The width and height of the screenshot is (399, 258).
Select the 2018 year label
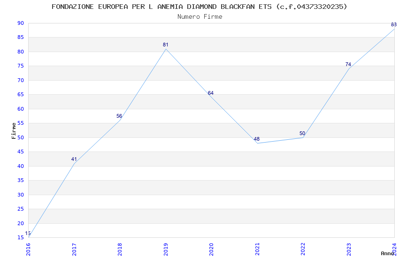click(x=120, y=249)
